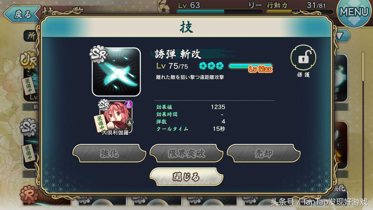This screenshot has width=373, height=210.
Task: Tap the R rarity flower badge bottom-left
Action: [x=29, y=194]
